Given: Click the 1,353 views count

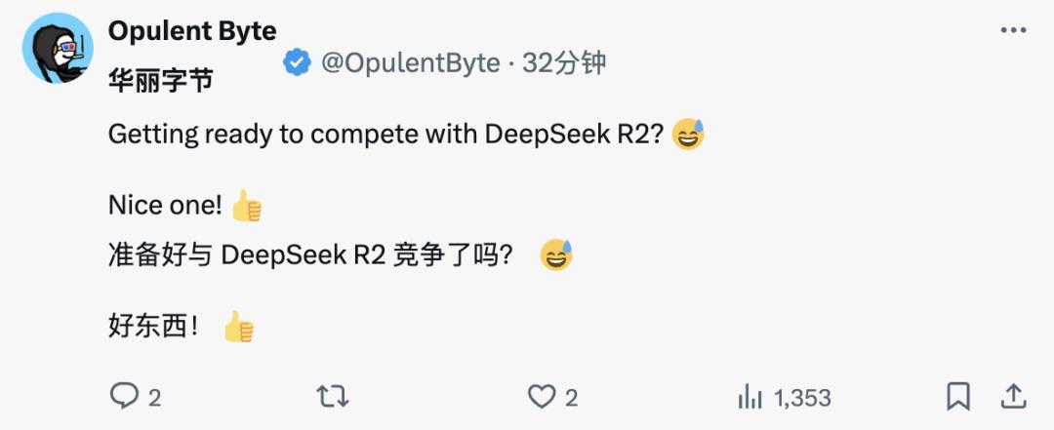Looking at the screenshot, I should click(x=802, y=397).
